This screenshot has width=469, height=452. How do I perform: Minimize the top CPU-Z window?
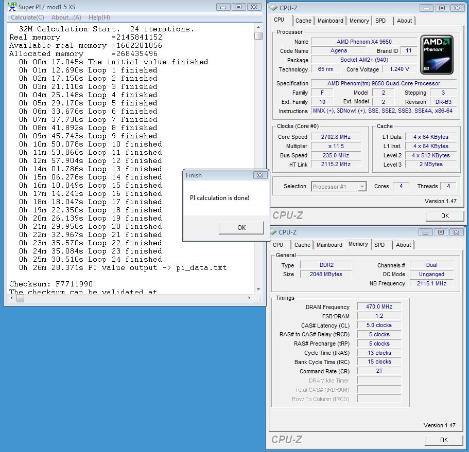click(x=426, y=8)
